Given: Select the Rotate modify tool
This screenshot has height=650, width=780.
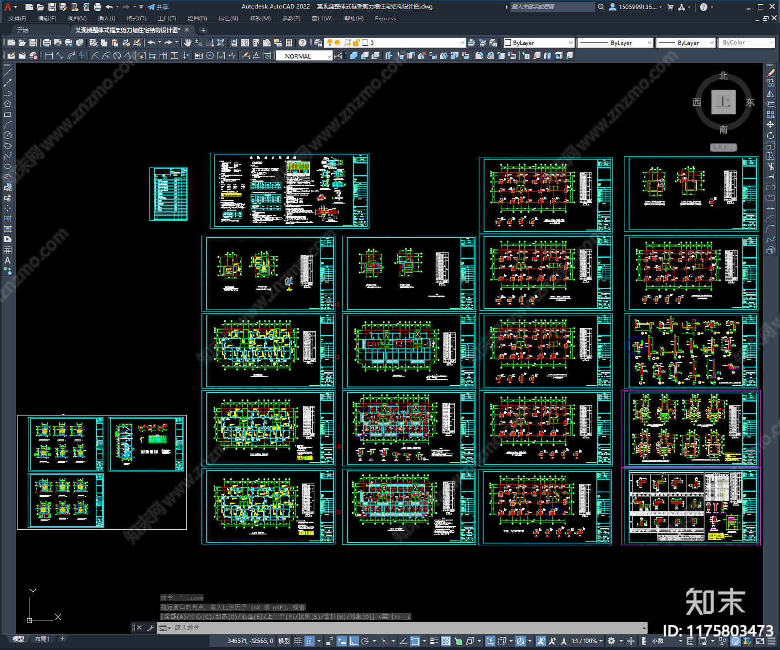Looking at the screenshot, I should 770,135.
